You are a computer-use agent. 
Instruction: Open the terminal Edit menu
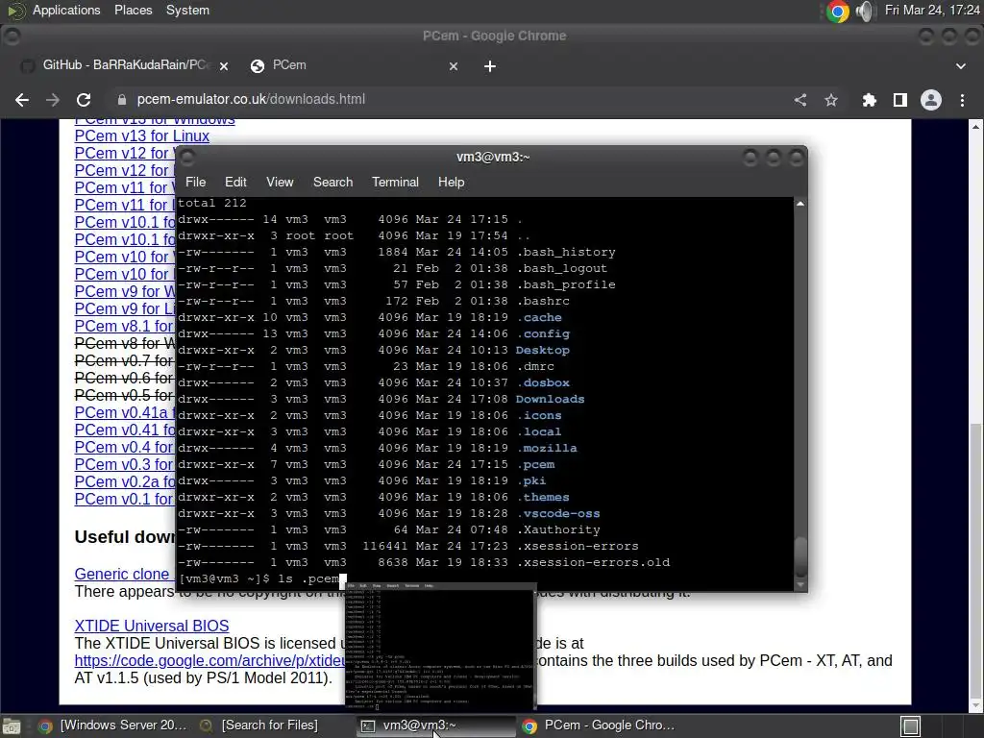pyautogui.click(x=235, y=182)
